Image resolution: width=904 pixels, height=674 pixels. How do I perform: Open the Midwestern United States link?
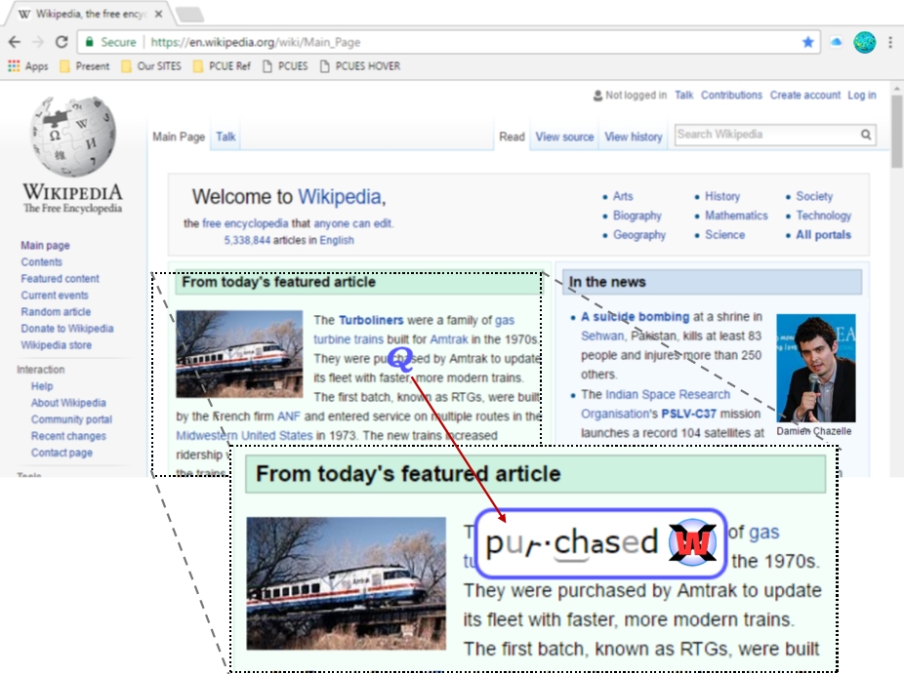[244, 435]
